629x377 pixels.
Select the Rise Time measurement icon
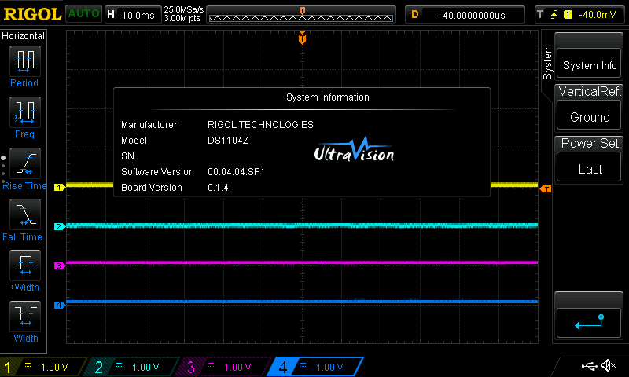coord(24,163)
